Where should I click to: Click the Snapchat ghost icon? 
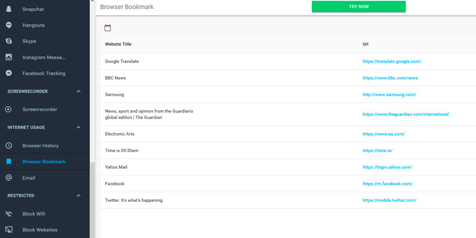9,9
